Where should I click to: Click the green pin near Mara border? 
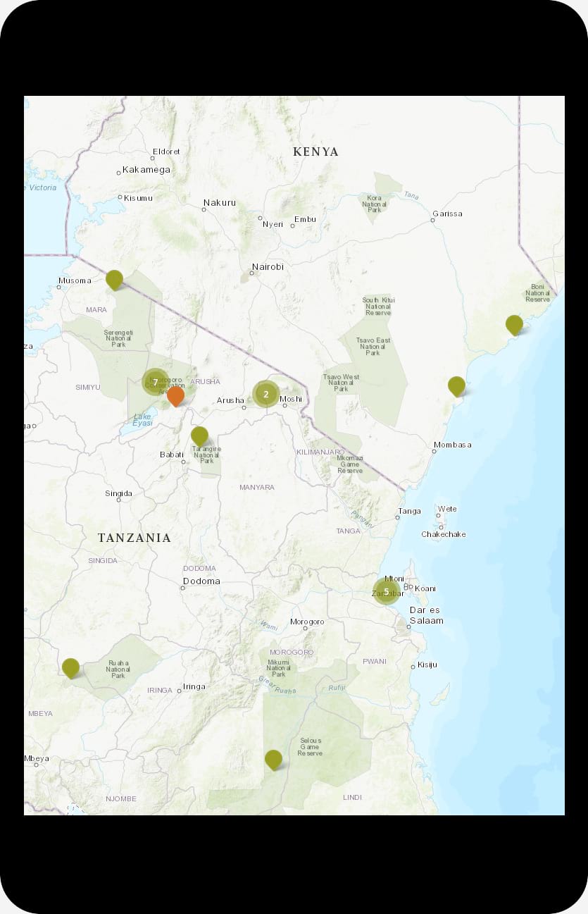click(x=114, y=279)
